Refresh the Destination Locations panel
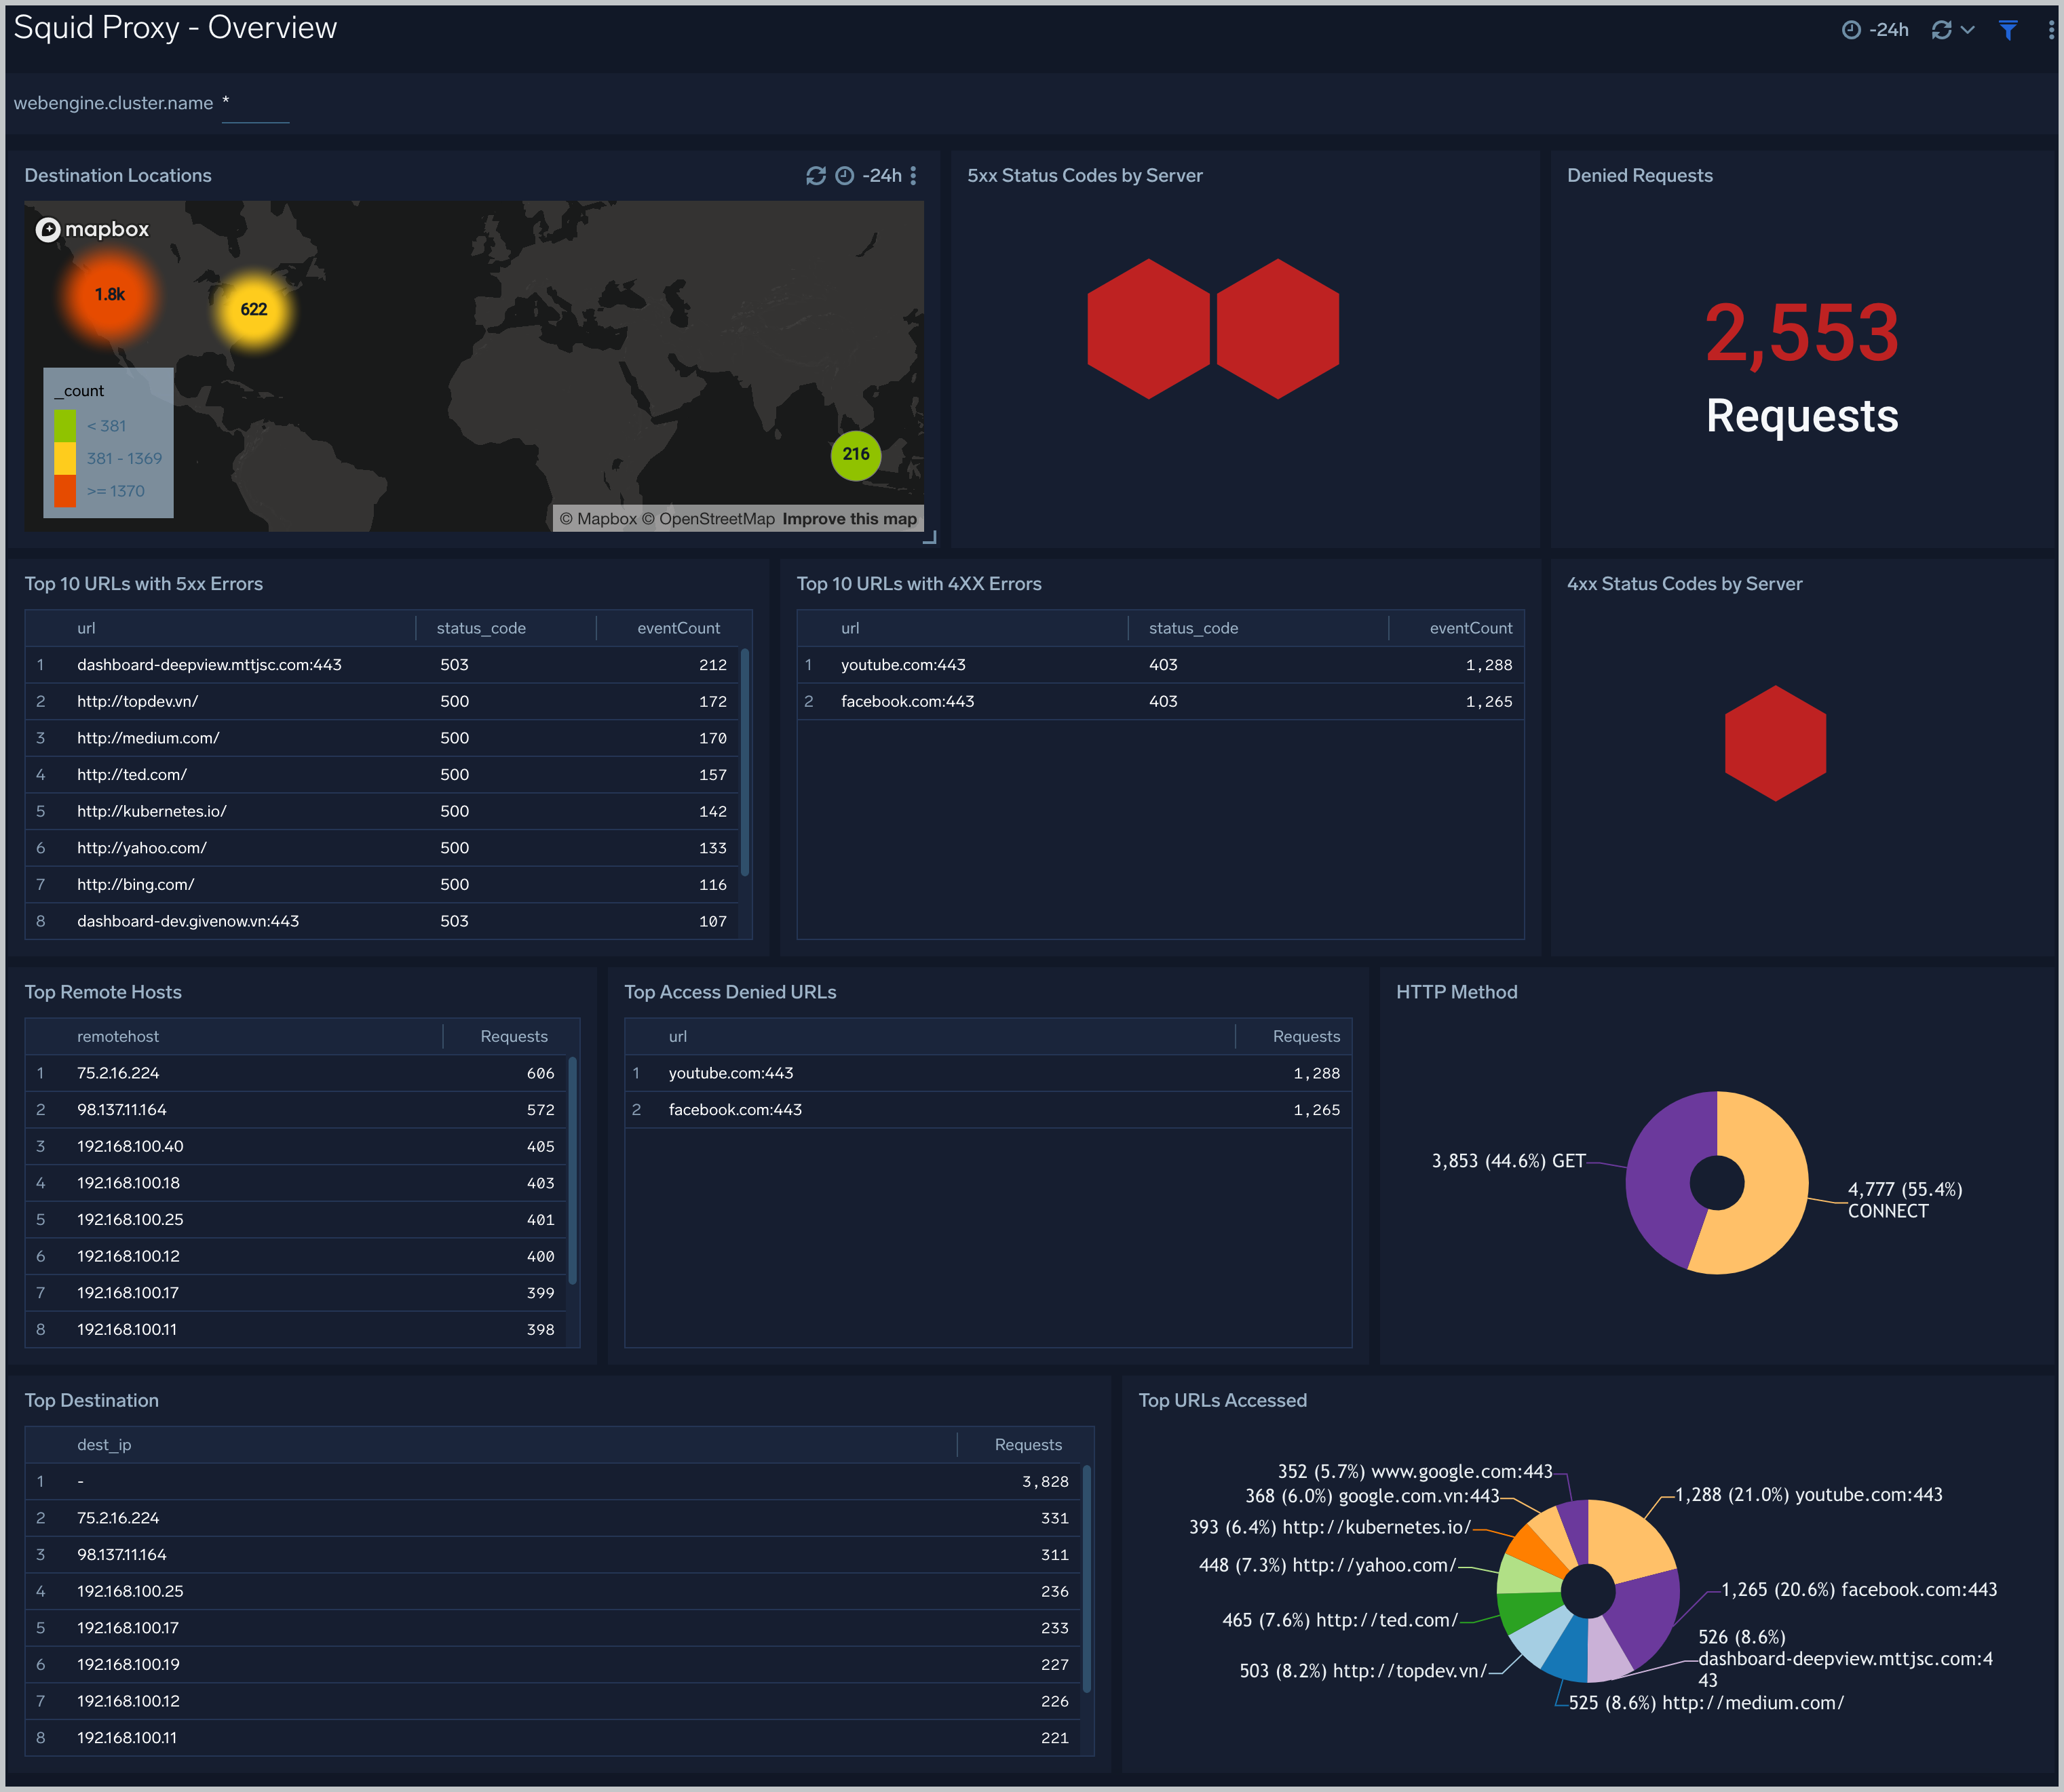This screenshot has width=2064, height=1792. pos(816,176)
